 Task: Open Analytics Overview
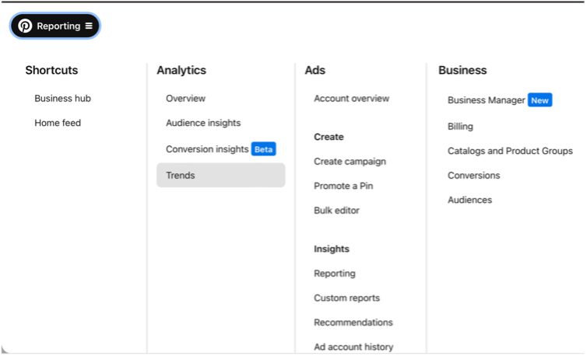point(186,99)
